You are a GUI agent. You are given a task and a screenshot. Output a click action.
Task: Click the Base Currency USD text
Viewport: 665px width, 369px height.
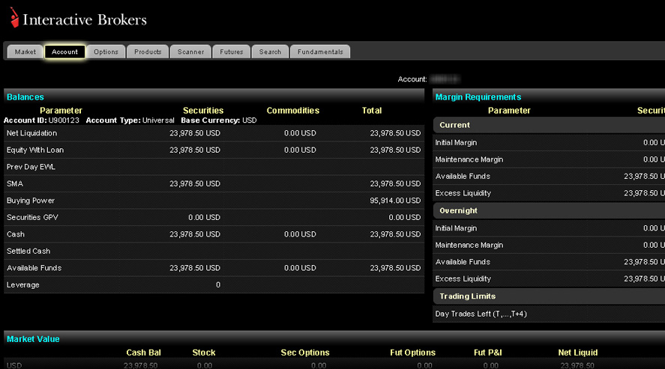click(218, 121)
